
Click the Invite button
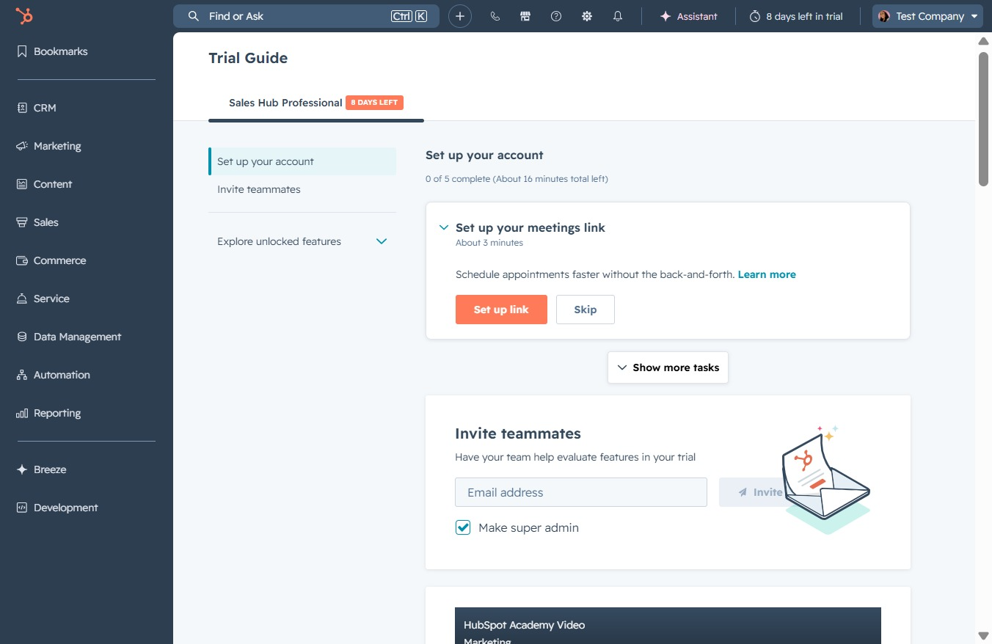760,492
